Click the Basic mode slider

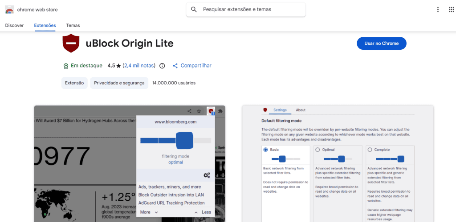tap(286, 159)
